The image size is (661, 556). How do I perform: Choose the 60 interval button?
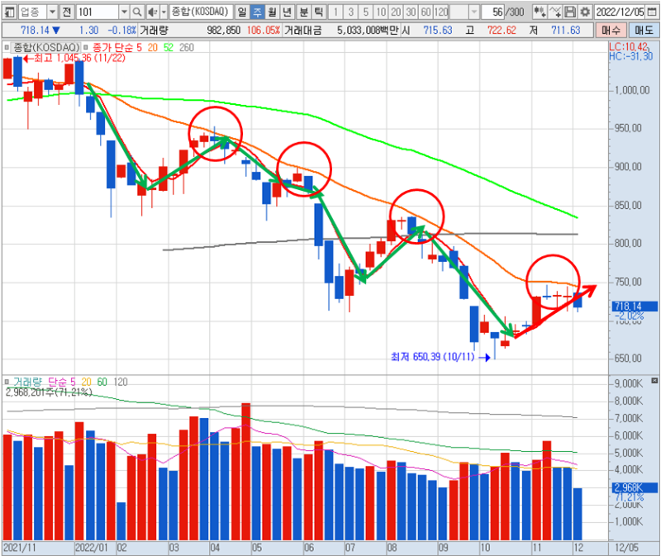click(426, 12)
